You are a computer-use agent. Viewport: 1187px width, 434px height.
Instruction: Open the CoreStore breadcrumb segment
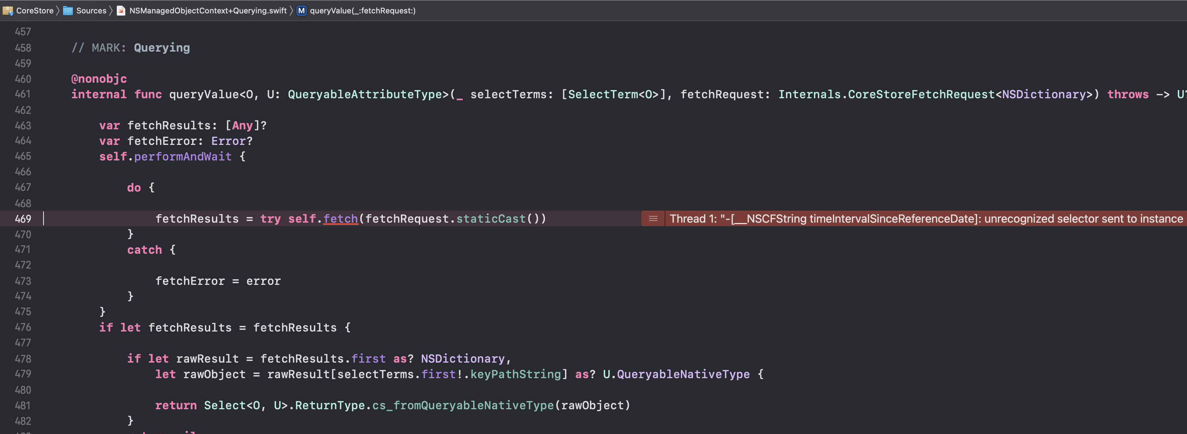(35, 11)
